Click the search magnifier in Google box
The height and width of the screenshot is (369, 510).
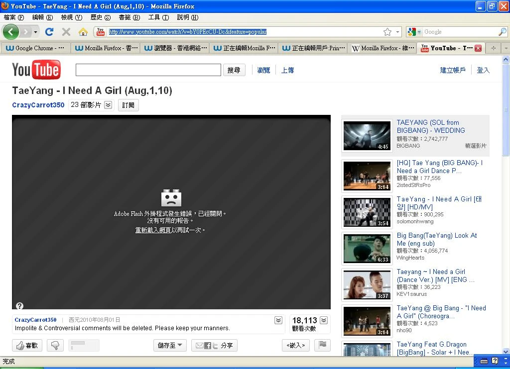(x=502, y=31)
